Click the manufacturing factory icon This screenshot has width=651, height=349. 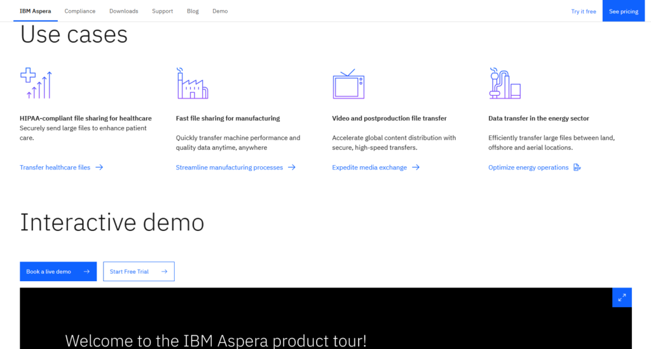pyautogui.click(x=192, y=83)
